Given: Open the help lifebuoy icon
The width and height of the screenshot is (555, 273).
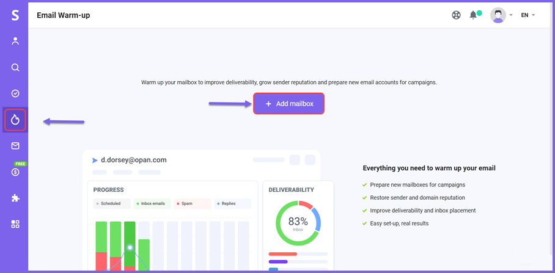Looking at the screenshot, I should coord(456,15).
